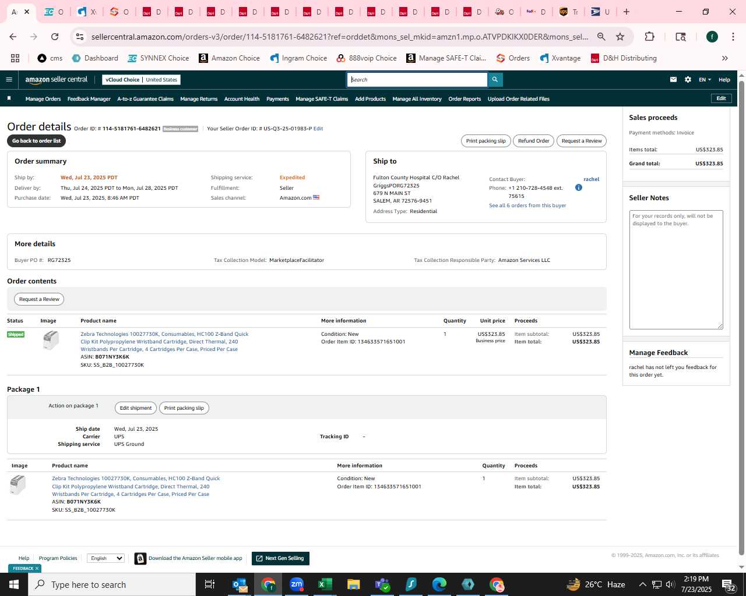The image size is (746, 596).
Task: Open Feedback Manager menu item
Action: coord(89,99)
